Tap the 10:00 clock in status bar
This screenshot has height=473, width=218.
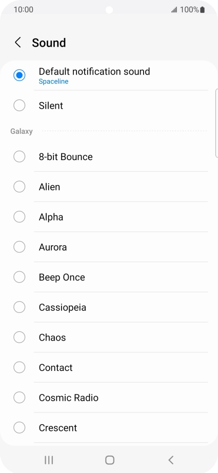coord(24,10)
